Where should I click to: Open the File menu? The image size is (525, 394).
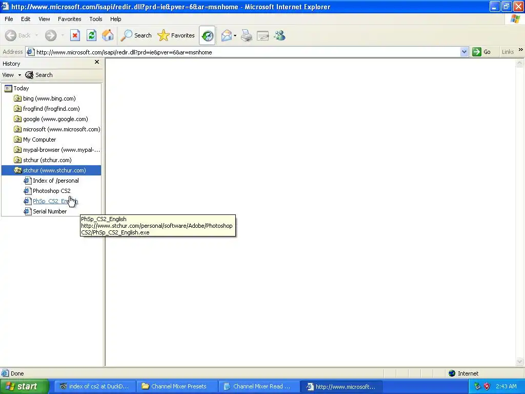pyautogui.click(x=9, y=19)
